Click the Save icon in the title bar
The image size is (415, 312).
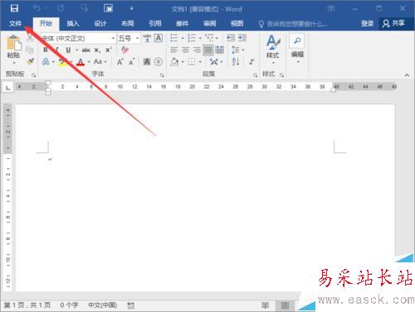(14, 8)
